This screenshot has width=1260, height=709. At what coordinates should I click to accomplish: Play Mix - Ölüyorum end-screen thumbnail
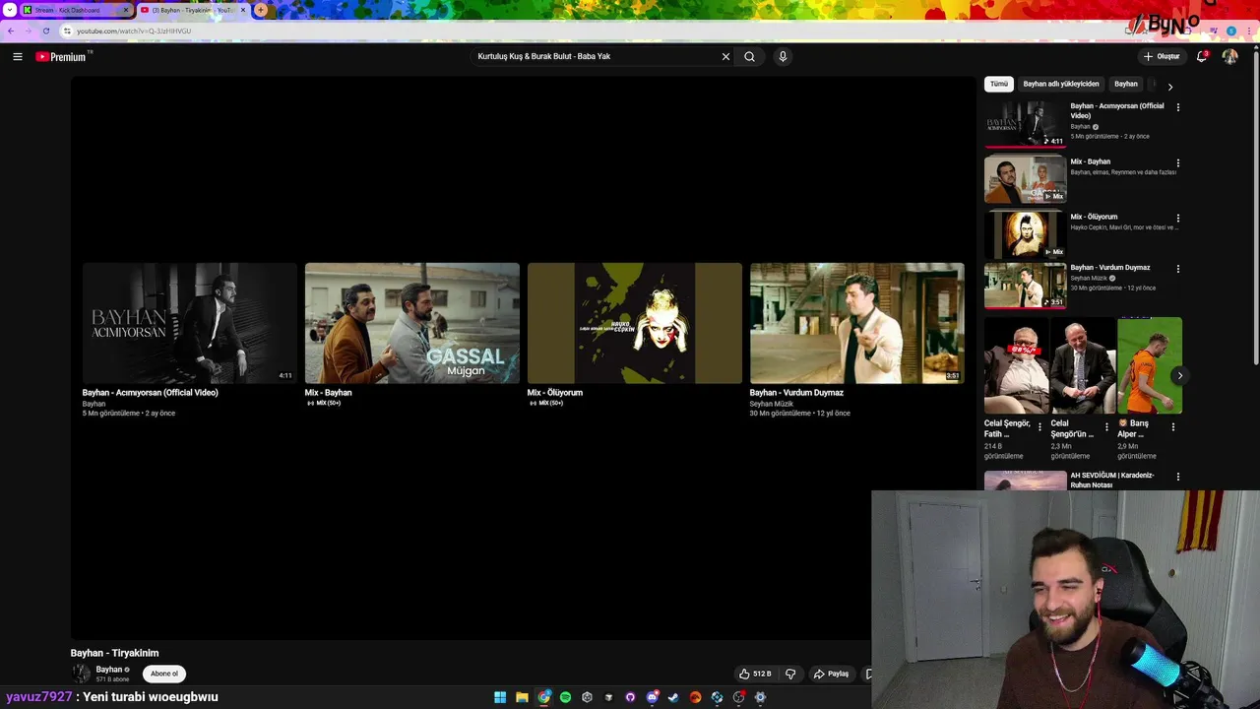point(635,323)
